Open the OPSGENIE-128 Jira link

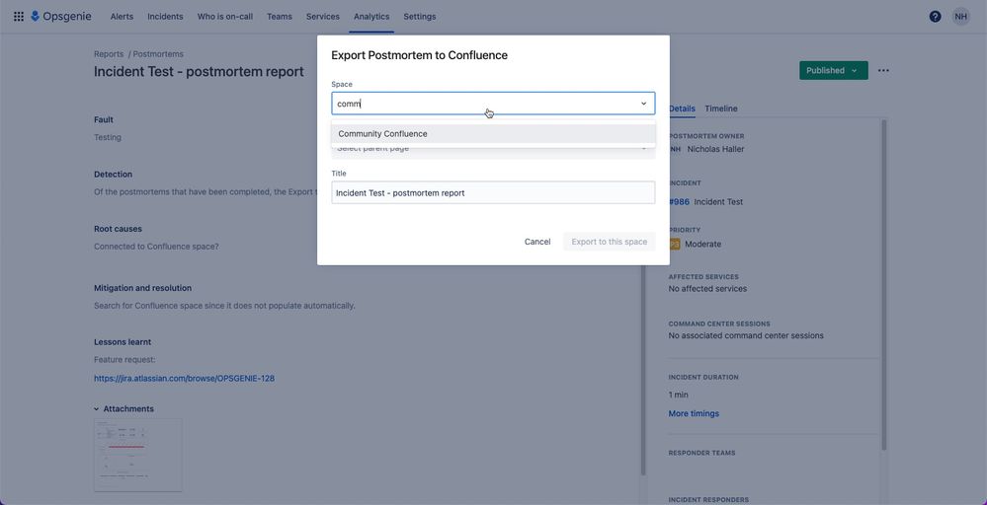click(x=185, y=379)
